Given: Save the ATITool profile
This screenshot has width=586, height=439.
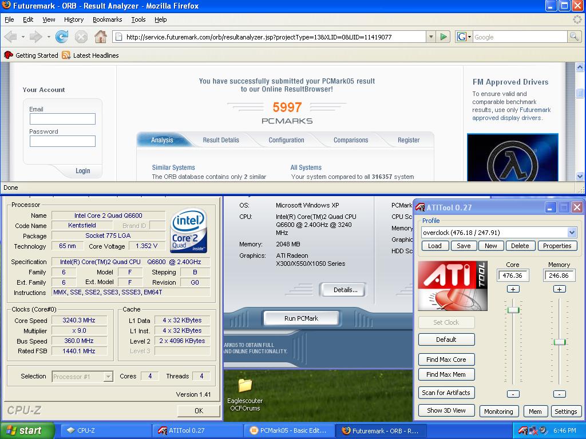Looking at the screenshot, I should click(x=464, y=246).
